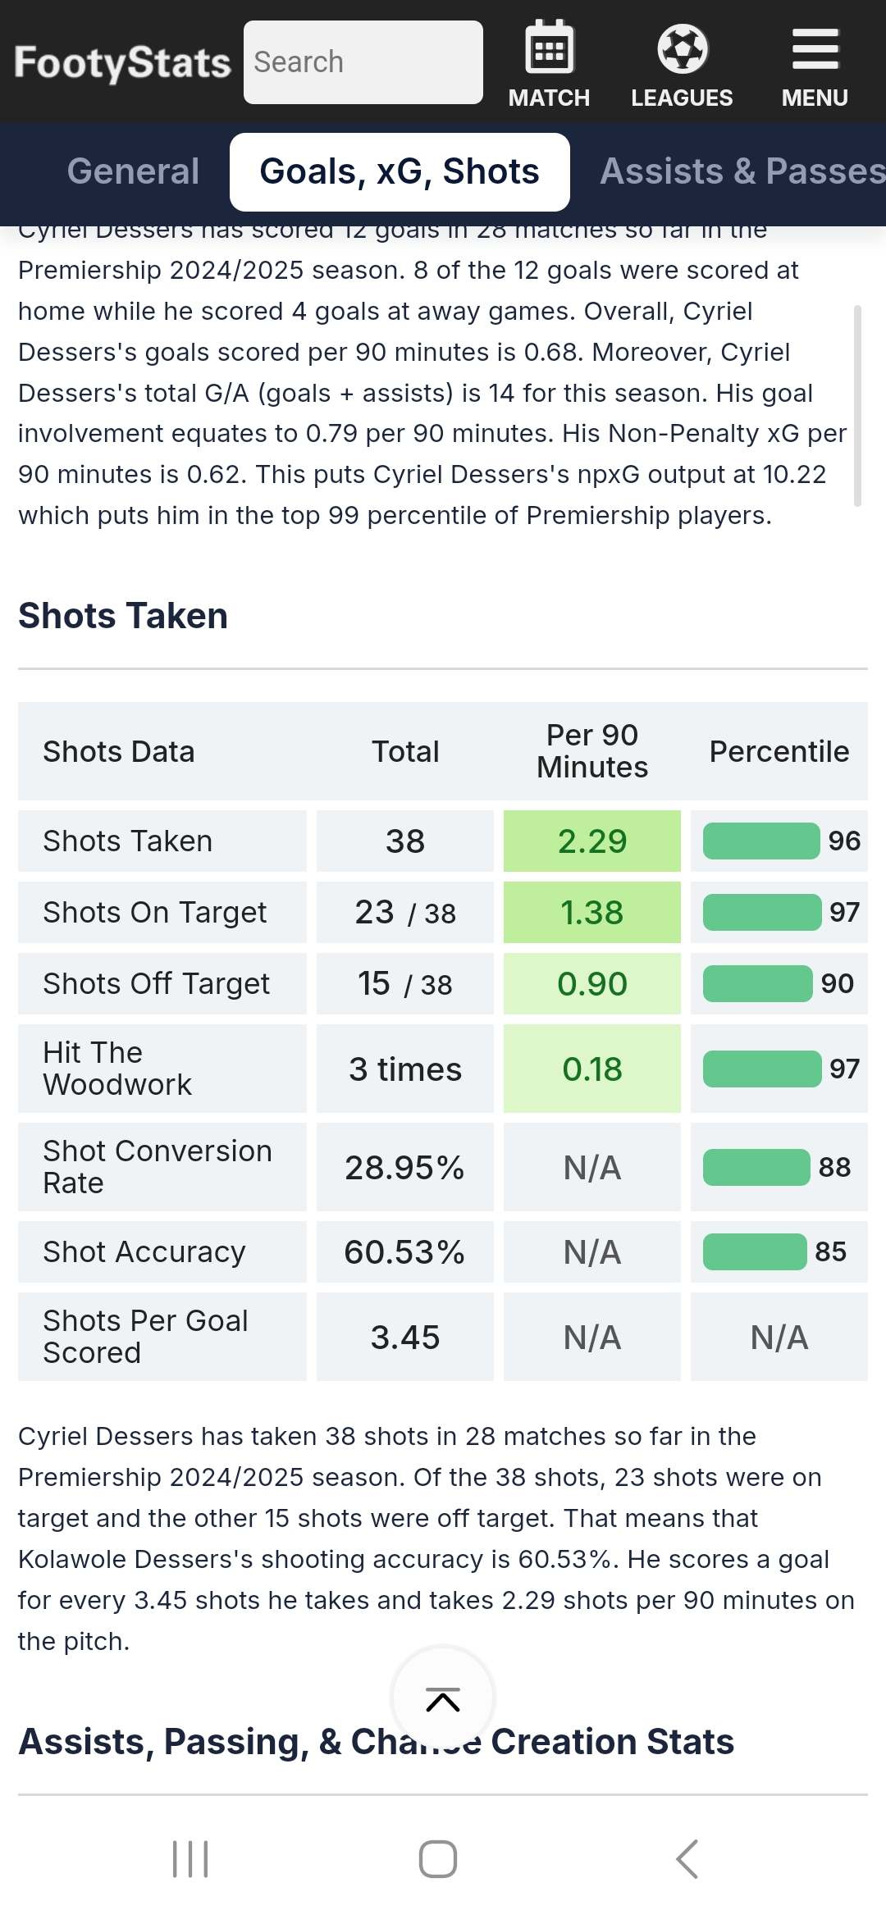Tap the scroll-to-top arrow button
The image size is (886, 1919).
tap(443, 1698)
